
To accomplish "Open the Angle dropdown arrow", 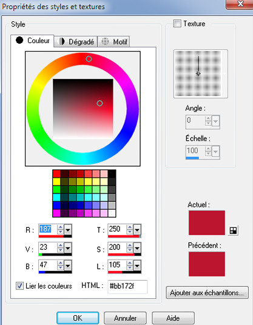I will [215, 121].
